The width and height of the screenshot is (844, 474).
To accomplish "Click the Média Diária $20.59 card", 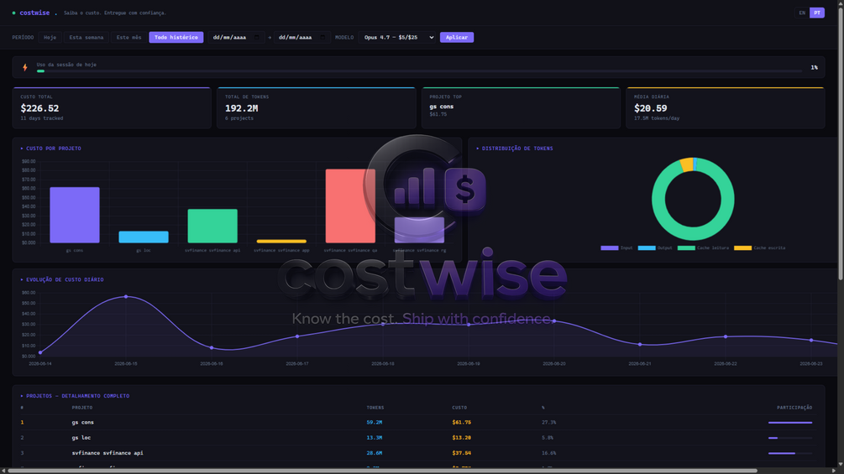I will tap(726, 107).
